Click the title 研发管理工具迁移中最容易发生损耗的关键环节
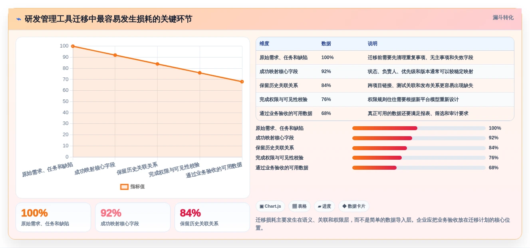The image size is (530, 248). tap(108, 19)
